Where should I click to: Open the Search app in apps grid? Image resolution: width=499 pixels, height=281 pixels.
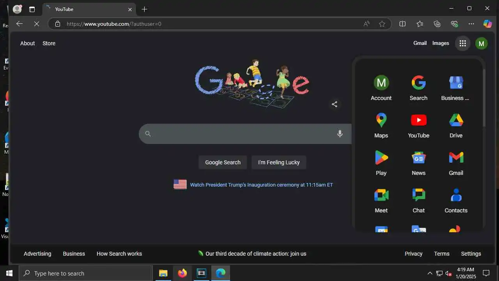[x=418, y=89]
